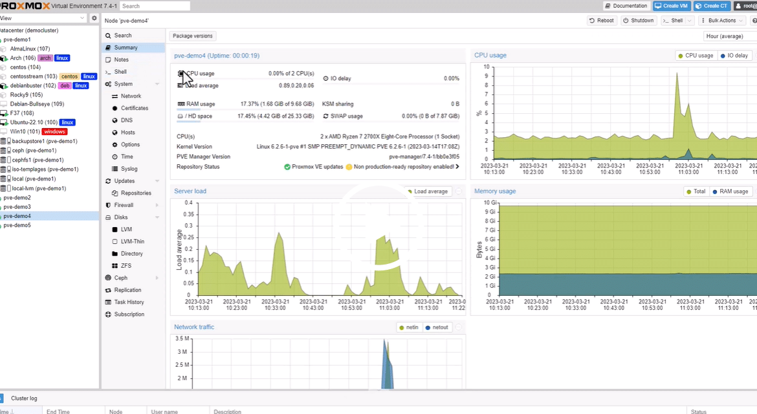Screen dimensions: 757x414
Task: Click the Directory folder icon
Action: (115, 254)
